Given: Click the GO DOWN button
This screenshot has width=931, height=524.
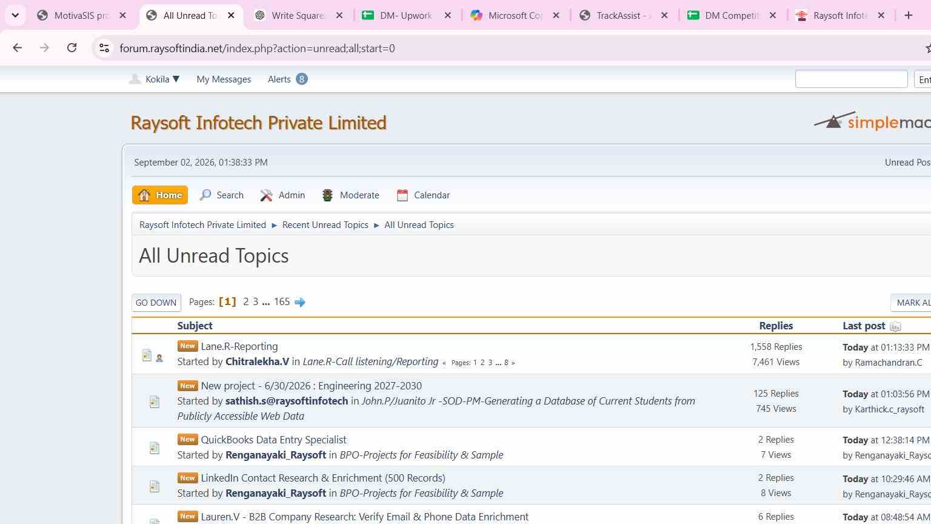Looking at the screenshot, I should (x=156, y=303).
